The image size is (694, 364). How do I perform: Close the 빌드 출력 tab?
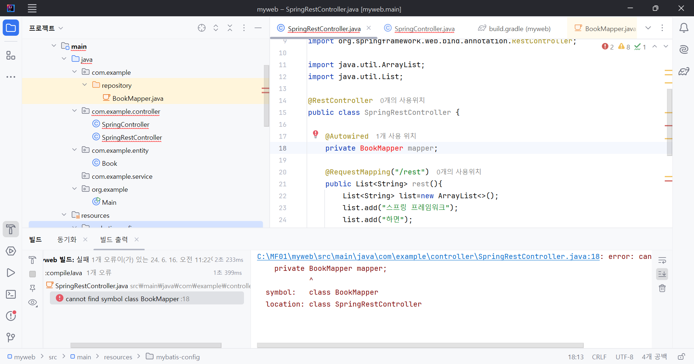point(137,239)
